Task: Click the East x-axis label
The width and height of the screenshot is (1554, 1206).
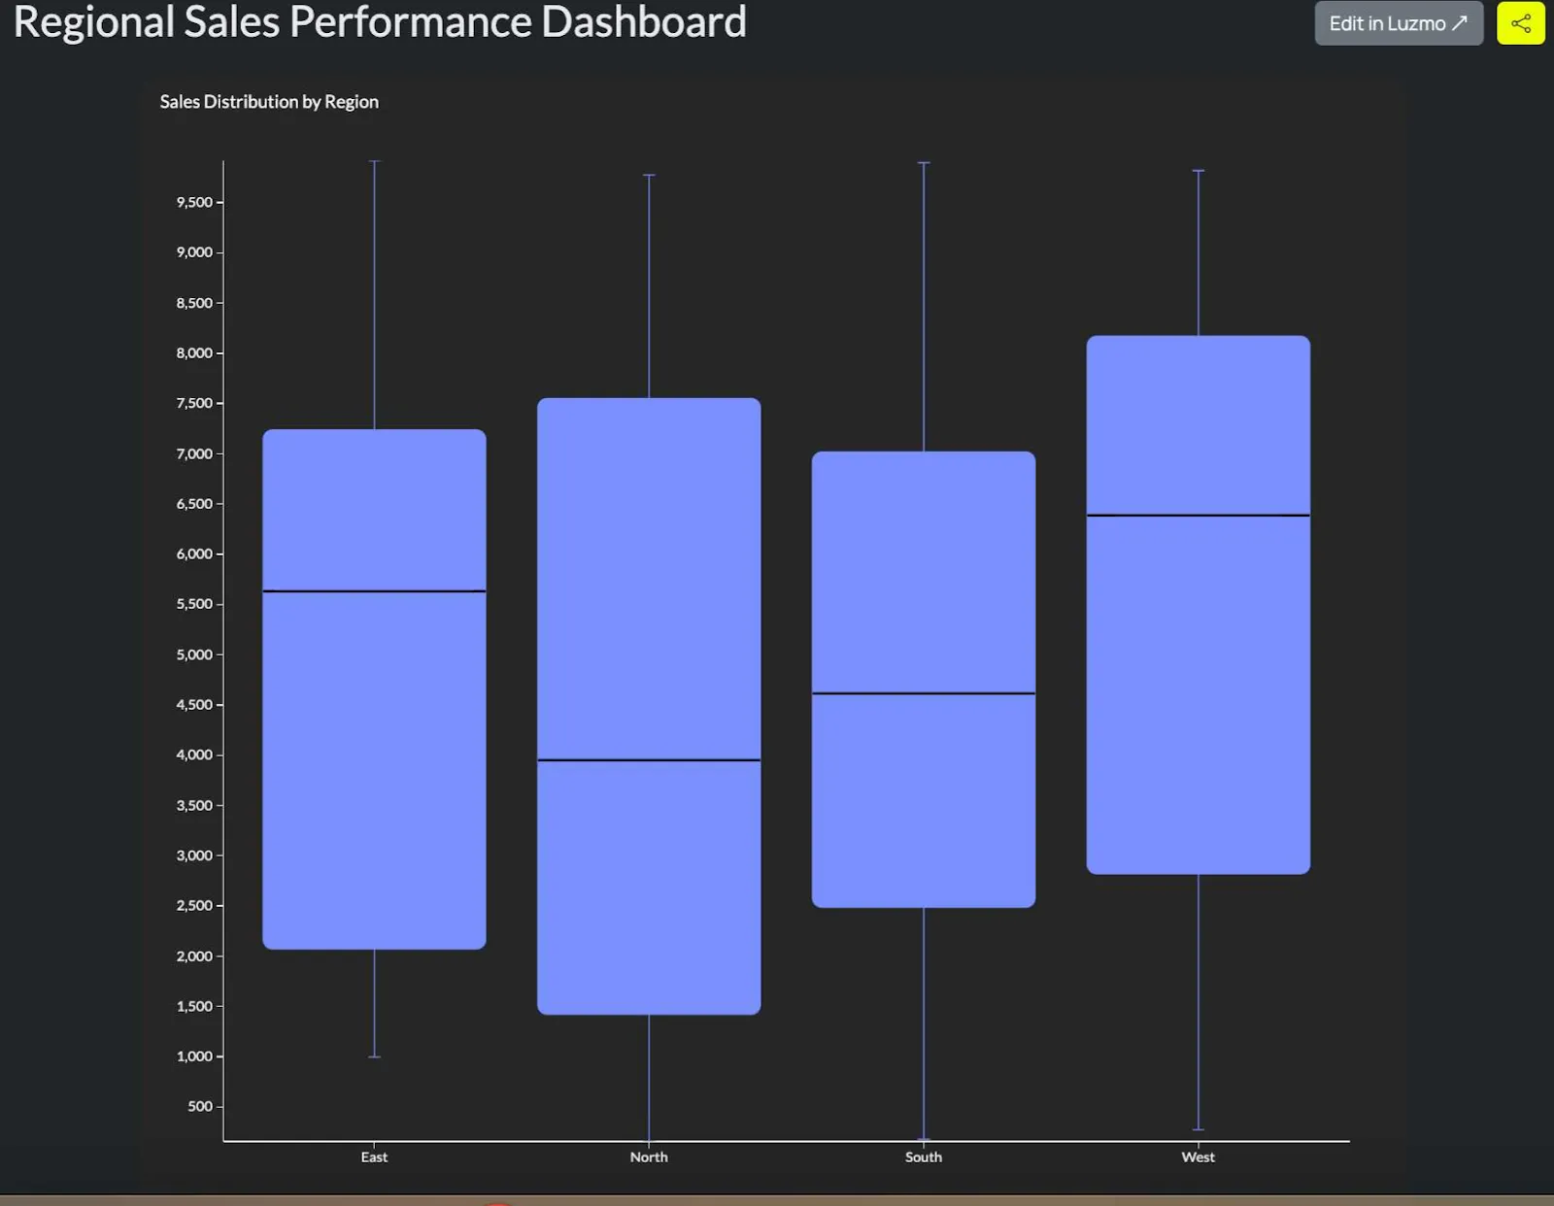Action: coord(374,1156)
